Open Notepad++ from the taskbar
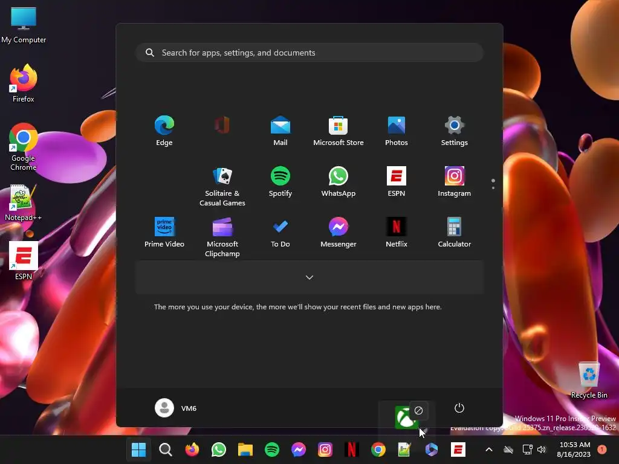This screenshot has height=464, width=619. [404, 449]
